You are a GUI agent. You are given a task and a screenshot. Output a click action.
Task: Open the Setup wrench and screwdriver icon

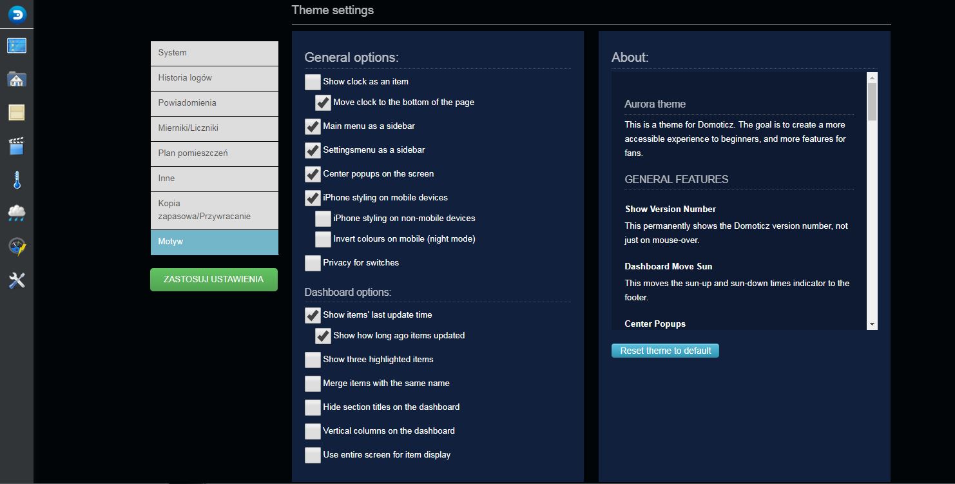[17, 280]
